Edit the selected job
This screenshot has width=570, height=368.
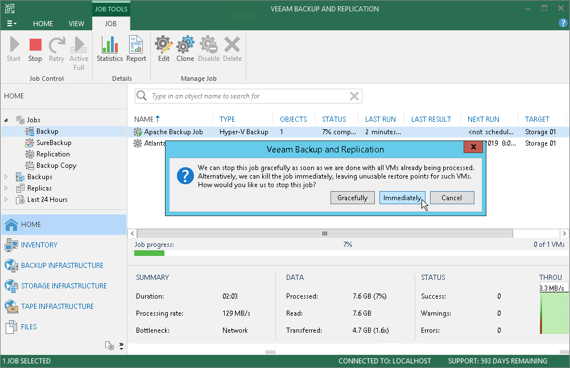(x=164, y=49)
